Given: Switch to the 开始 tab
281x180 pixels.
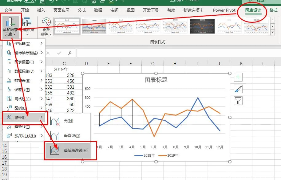Looking at the screenshot, I should (25, 10).
